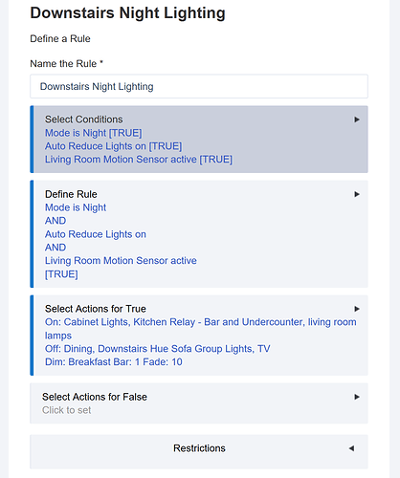The width and height of the screenshot is (400, 478).
Task: Click 'Mode is Night' in Define Rule
Action: coord(76,207)
